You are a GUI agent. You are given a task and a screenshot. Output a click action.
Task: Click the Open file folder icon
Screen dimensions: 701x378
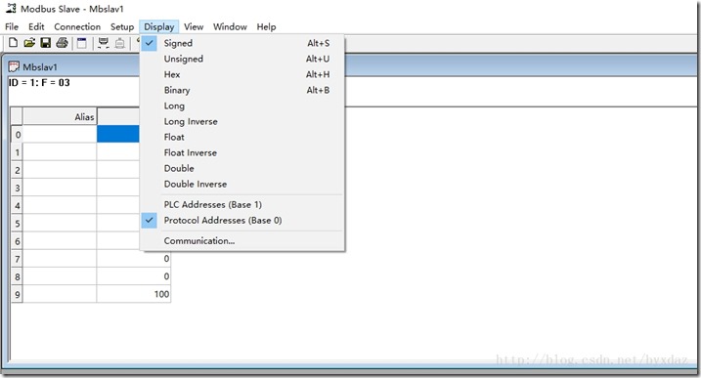(29, 42)
